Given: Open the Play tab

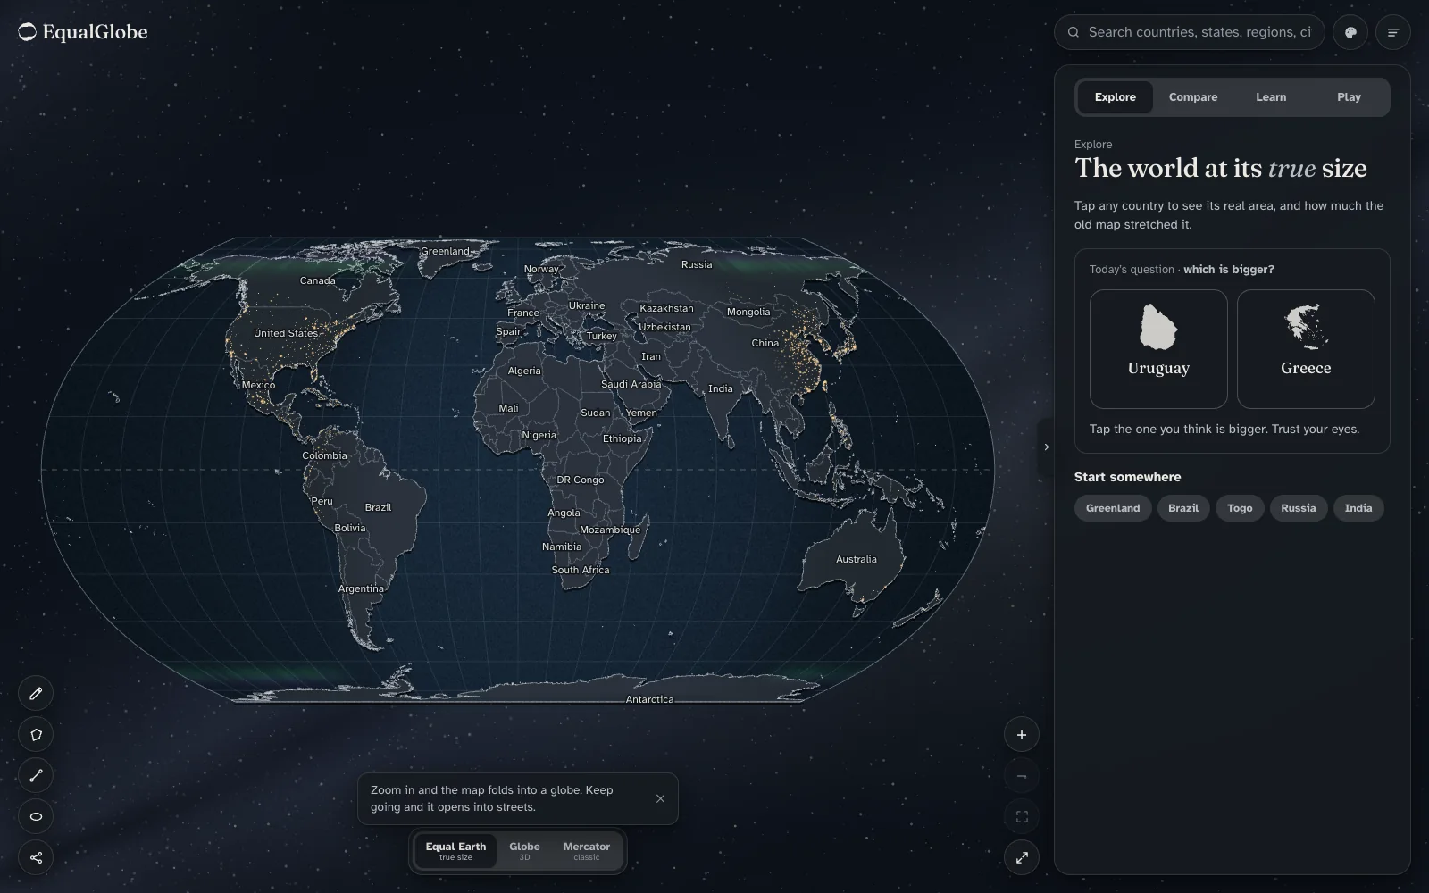Looking at the screenshot, I should [1349, 97].
